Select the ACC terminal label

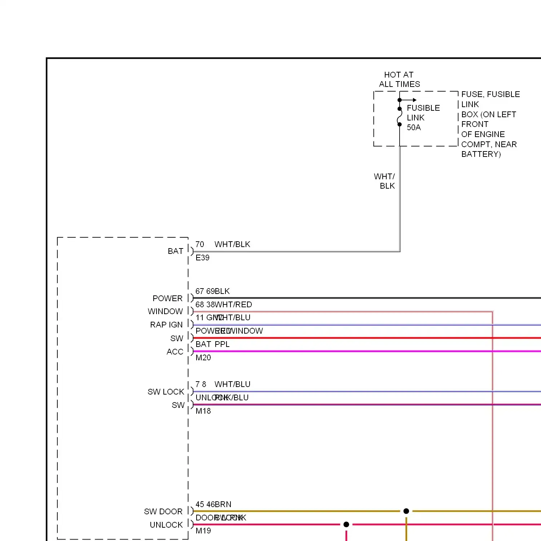pyautogui.click(x=175, y=352)
